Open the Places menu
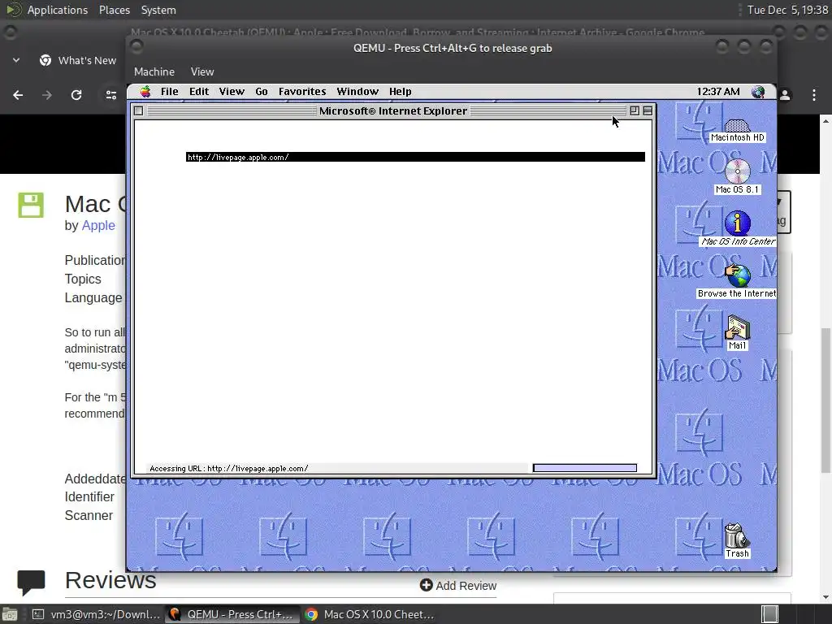The height and width of the screenshot is (624, 832). [114, 10]
